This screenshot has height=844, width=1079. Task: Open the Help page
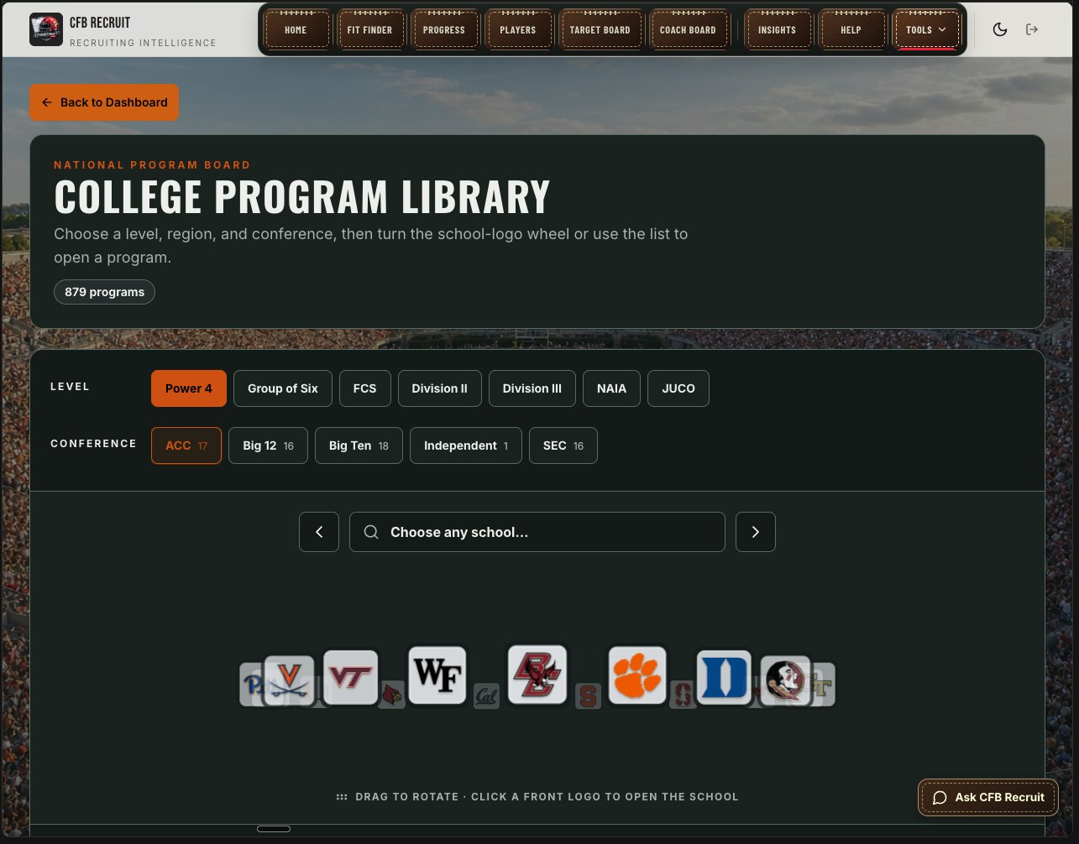click(851, 30)
